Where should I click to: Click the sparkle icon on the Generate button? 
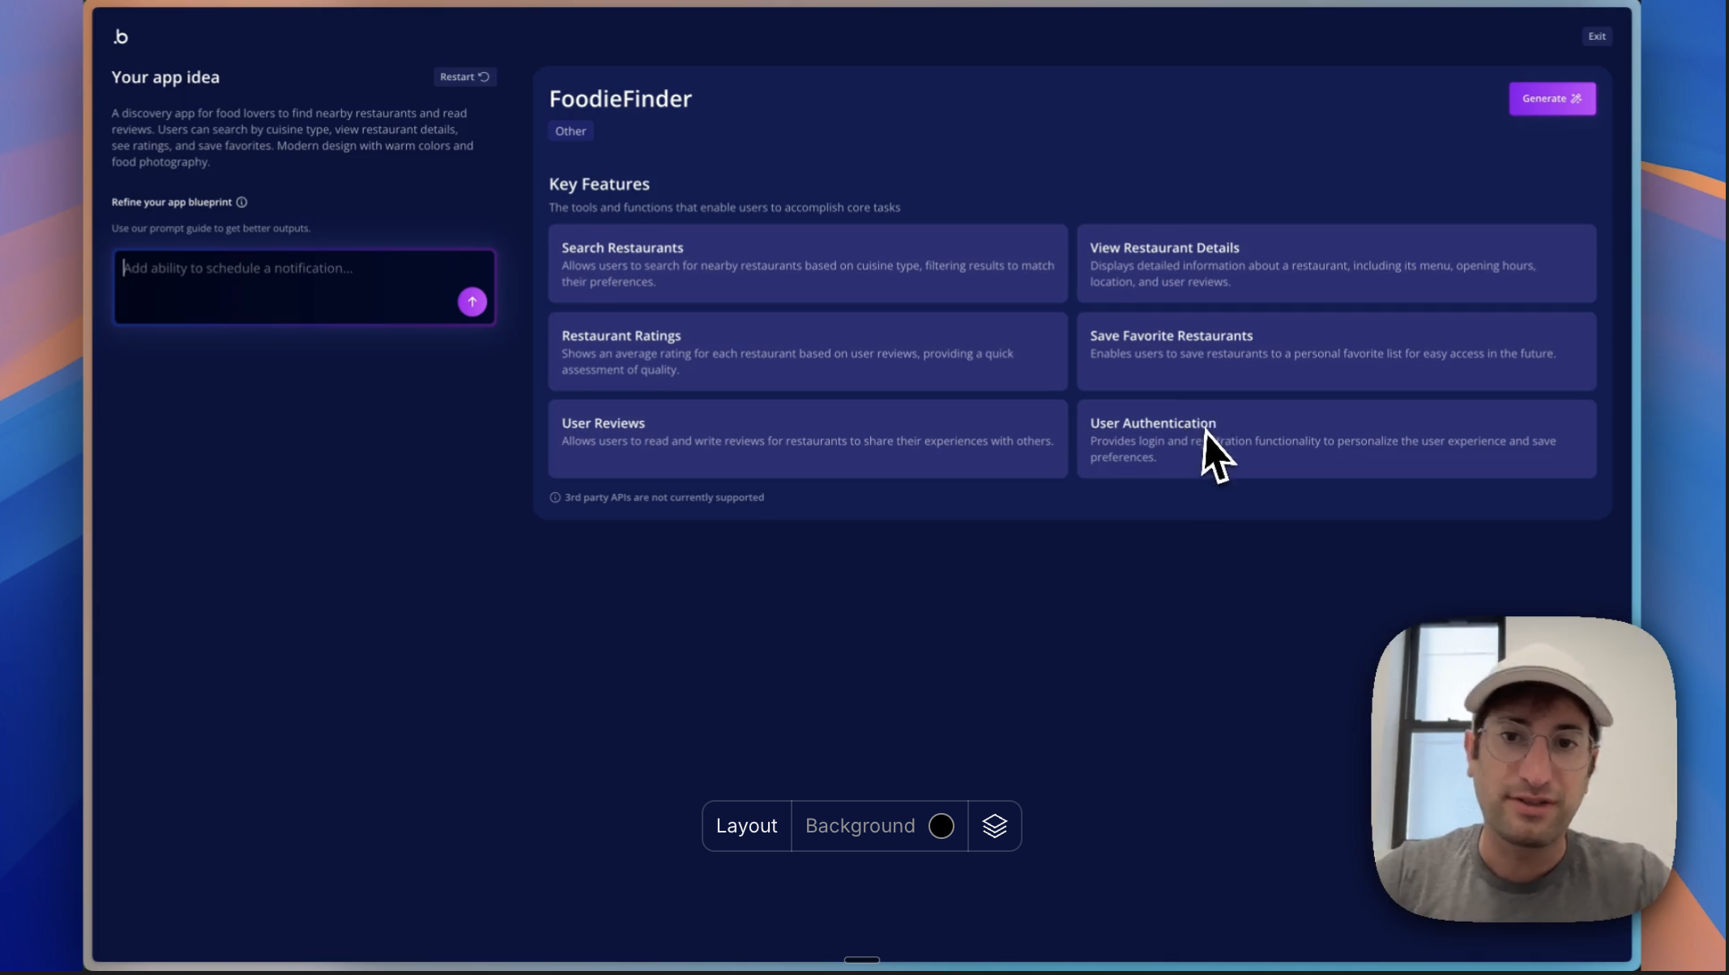(1576, 98)
